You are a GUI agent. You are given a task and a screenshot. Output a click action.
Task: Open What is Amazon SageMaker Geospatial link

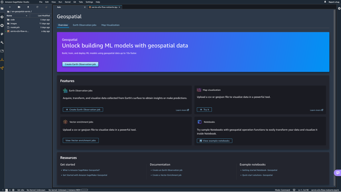[81, 170]
